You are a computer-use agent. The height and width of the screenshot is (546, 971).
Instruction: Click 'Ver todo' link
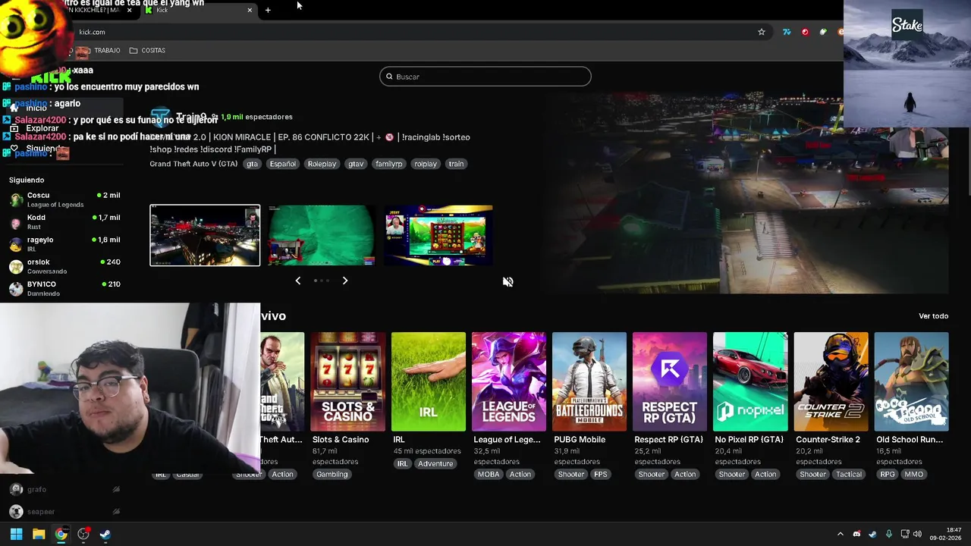coord(933,316)
